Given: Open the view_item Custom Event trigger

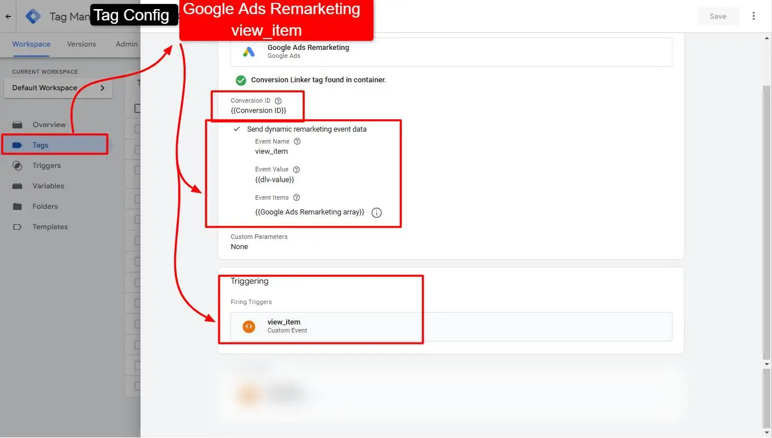Looking at the screenshot, I should click(451, 326).
